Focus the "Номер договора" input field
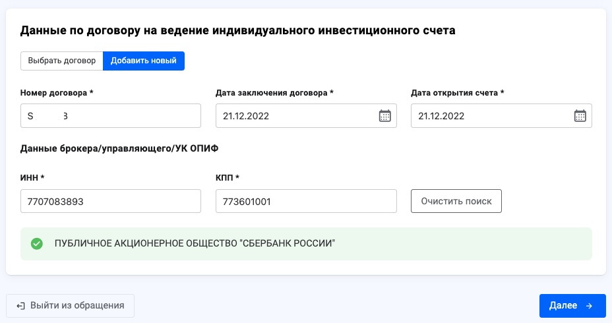This screenshot has width=612, height=323. click(x=111, y=116)
